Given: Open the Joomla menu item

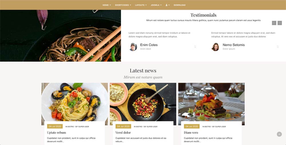Looking at the screenshot, I should point(156,5).
